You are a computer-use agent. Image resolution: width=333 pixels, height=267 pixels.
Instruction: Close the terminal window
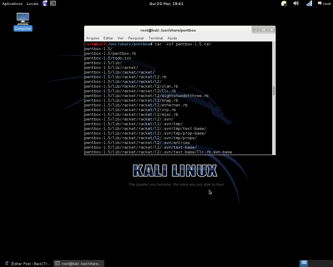tap(272, 30)
